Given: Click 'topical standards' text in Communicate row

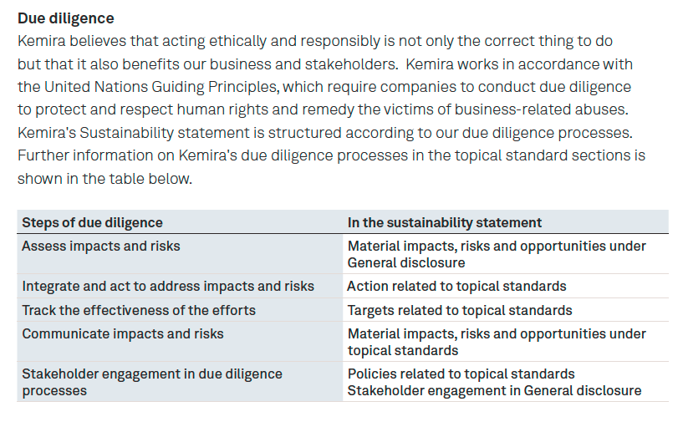Looking at the screenshot, I should click(x=403, y=351).
